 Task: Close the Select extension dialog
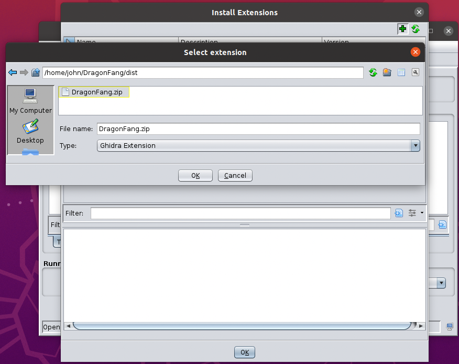(415, 52)
